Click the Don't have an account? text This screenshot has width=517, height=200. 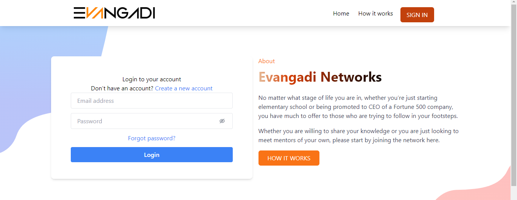click(122, 88)
